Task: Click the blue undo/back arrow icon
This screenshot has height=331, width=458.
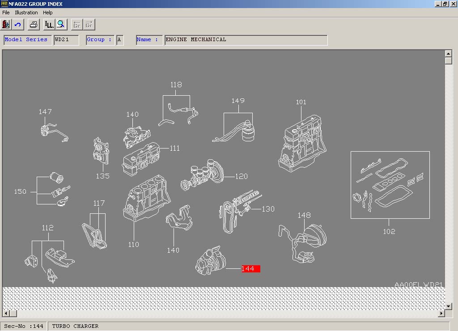Action: click(18, 25)
